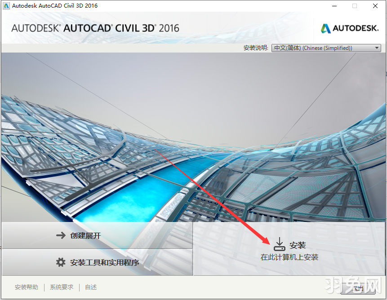The image size is (387, 300).
Task: Click the application icon in the title bar
Action: [x=6, y=6]
